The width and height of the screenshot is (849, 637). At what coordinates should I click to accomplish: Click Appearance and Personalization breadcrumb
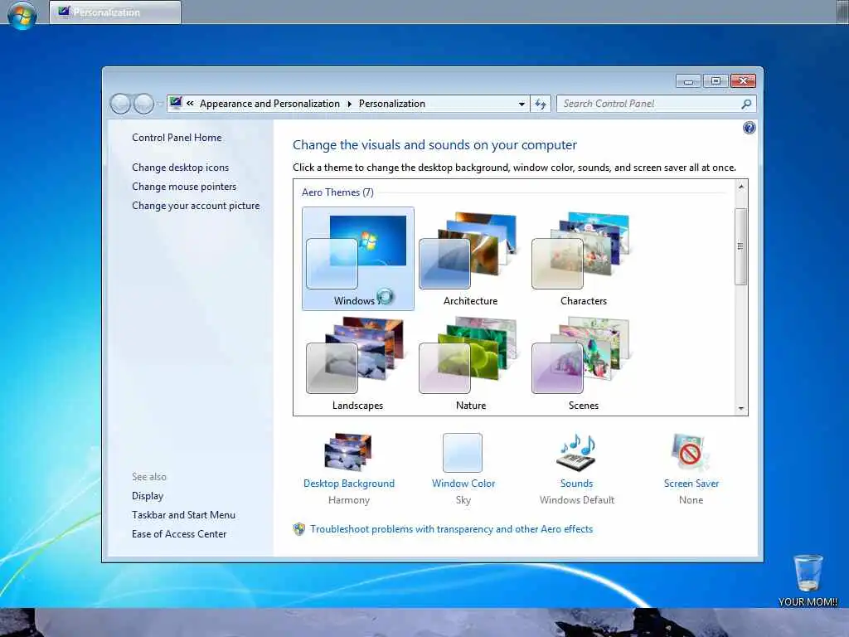click(x=269, y=104)
